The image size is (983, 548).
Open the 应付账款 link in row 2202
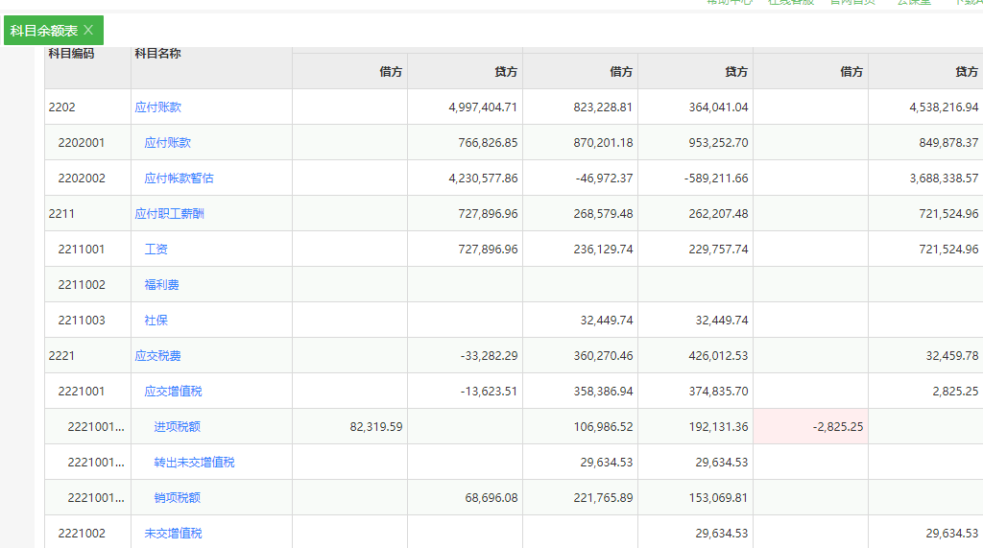point(157,107)
